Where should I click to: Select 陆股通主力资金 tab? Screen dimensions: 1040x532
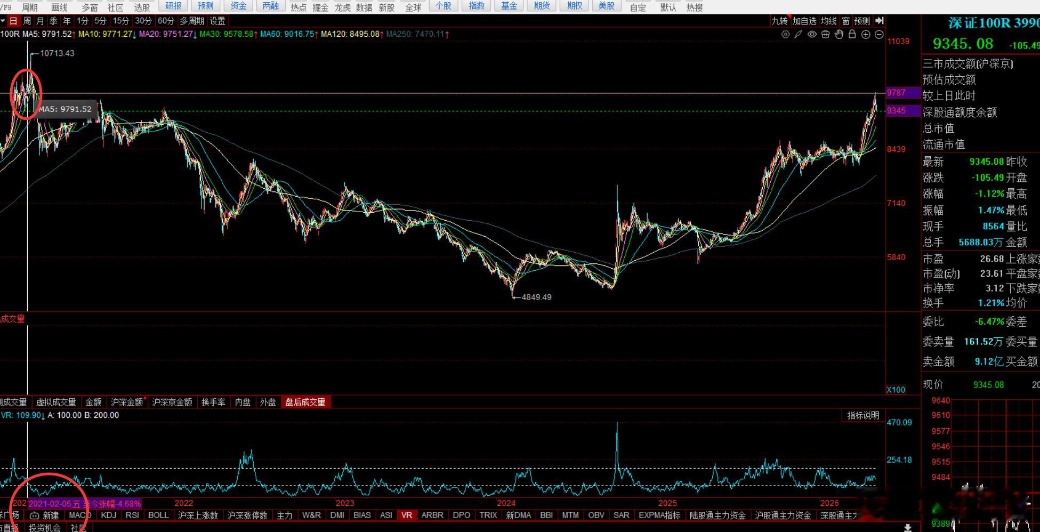(717, 515)
